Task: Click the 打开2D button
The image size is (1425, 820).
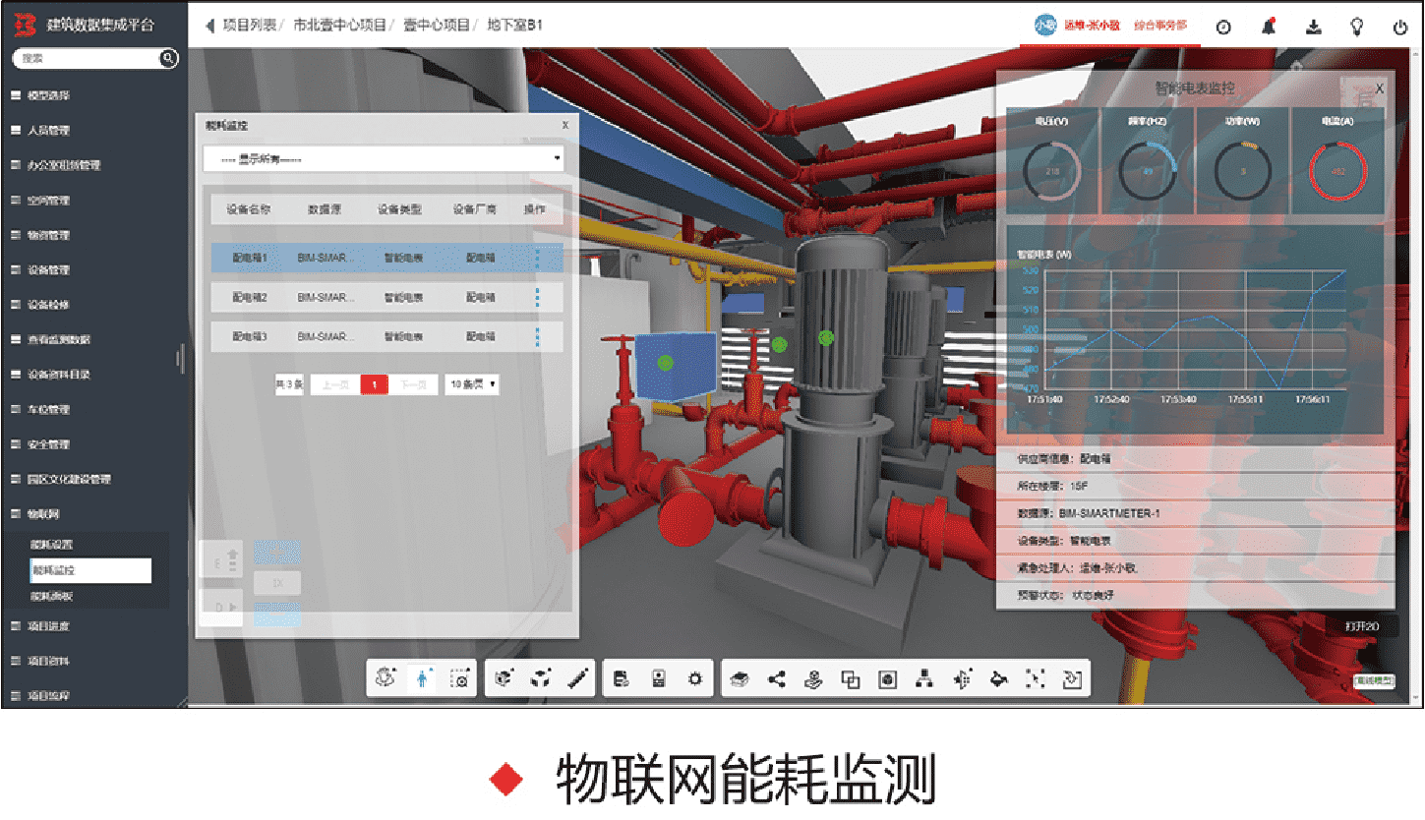Action: (1362, 626)
